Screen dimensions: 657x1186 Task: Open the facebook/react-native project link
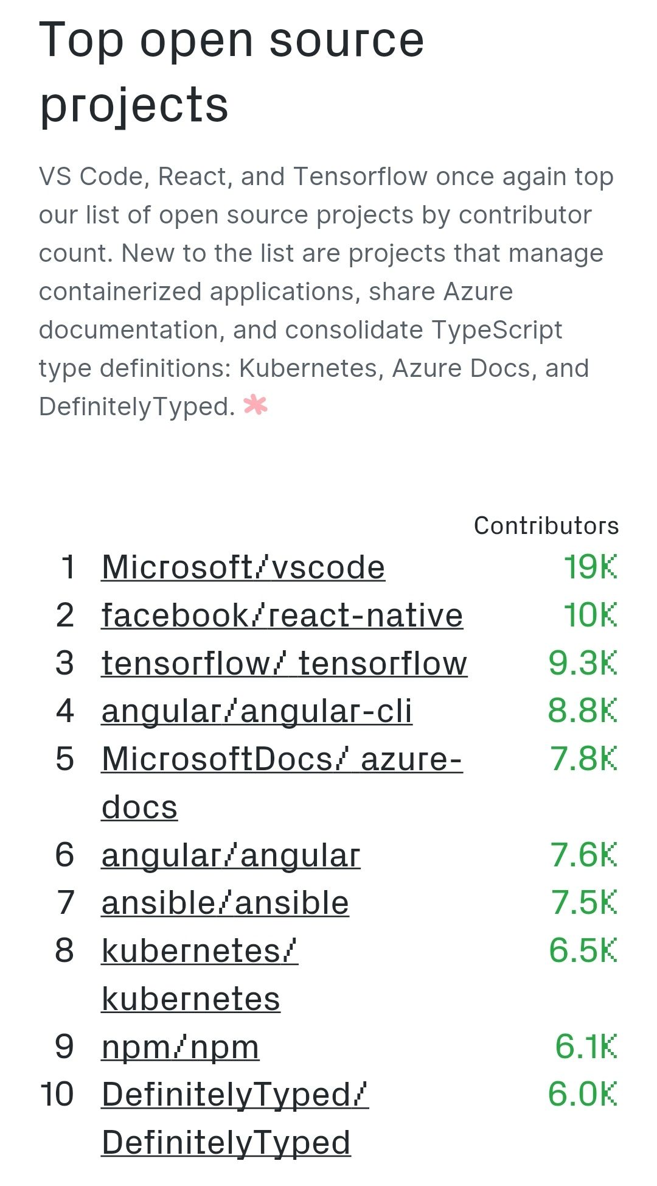tap(282, 615)
